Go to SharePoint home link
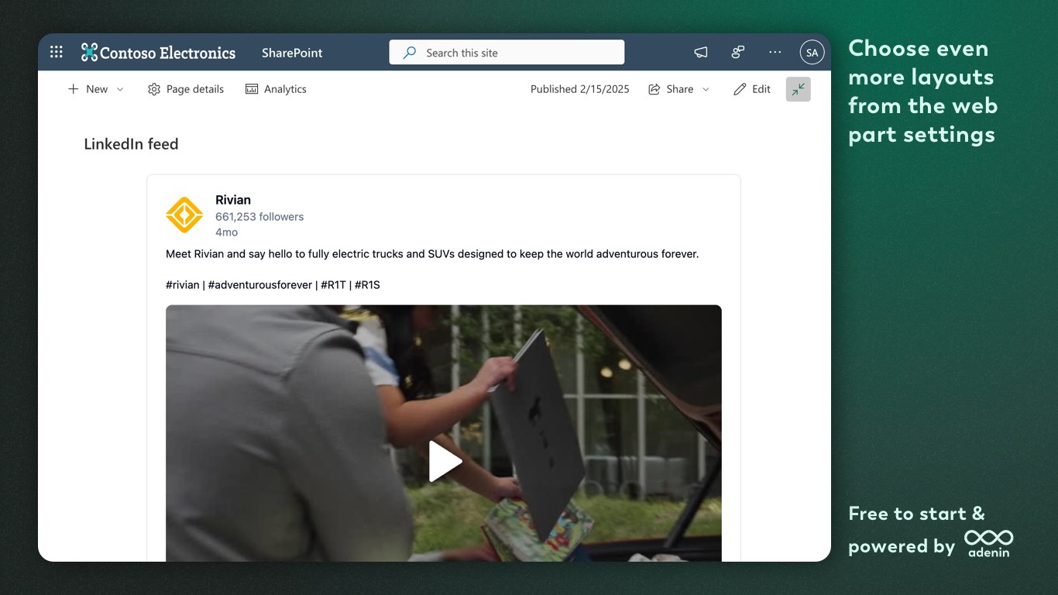 [x=292, y=53]
